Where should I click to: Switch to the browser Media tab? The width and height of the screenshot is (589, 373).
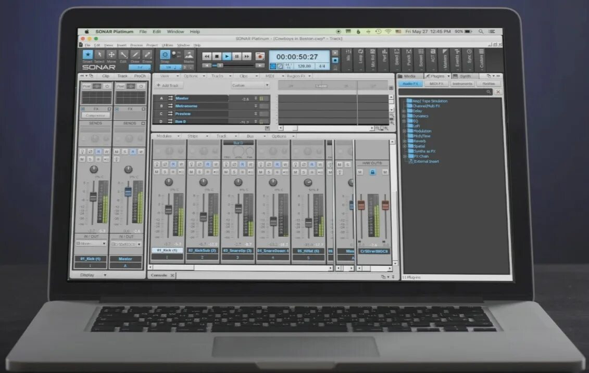pyautogui.click(x=410, y=76)
